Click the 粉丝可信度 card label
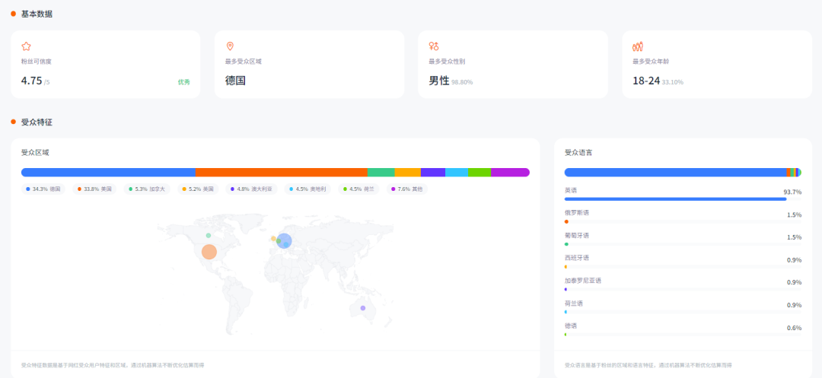 [x=37, y=62]
